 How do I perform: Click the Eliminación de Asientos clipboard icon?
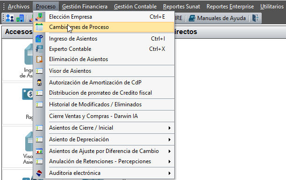pyautogui.click(x=39, y=59)
